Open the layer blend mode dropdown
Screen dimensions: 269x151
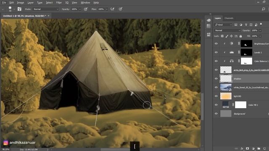point(227,31)
